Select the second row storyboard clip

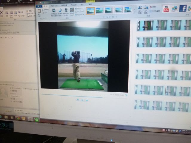tap(164, 42)
